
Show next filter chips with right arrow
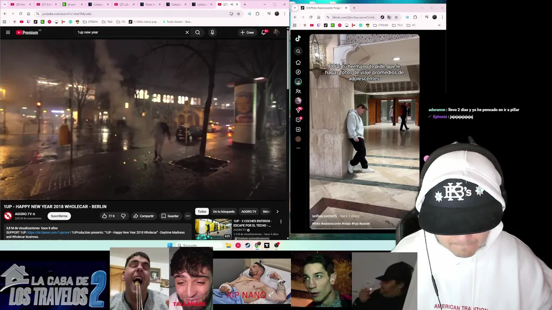click(x=277, y=211)
